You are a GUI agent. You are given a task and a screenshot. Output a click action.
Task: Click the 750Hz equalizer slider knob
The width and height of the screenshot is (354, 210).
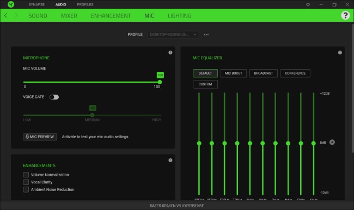237,143
